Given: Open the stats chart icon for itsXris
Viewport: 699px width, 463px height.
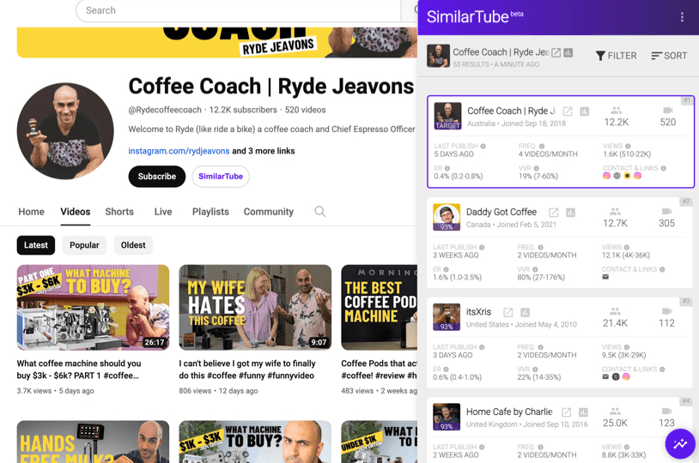Looking at the screenshot, I should [x=526, y=312].
